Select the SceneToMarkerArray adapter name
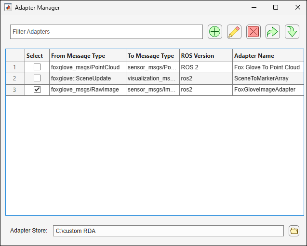Screen dimensions: 307x246 268,78
